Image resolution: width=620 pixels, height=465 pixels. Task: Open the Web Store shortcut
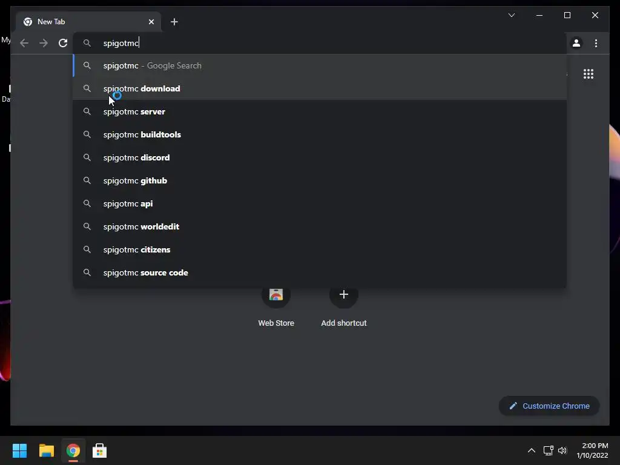pos(276,306)
